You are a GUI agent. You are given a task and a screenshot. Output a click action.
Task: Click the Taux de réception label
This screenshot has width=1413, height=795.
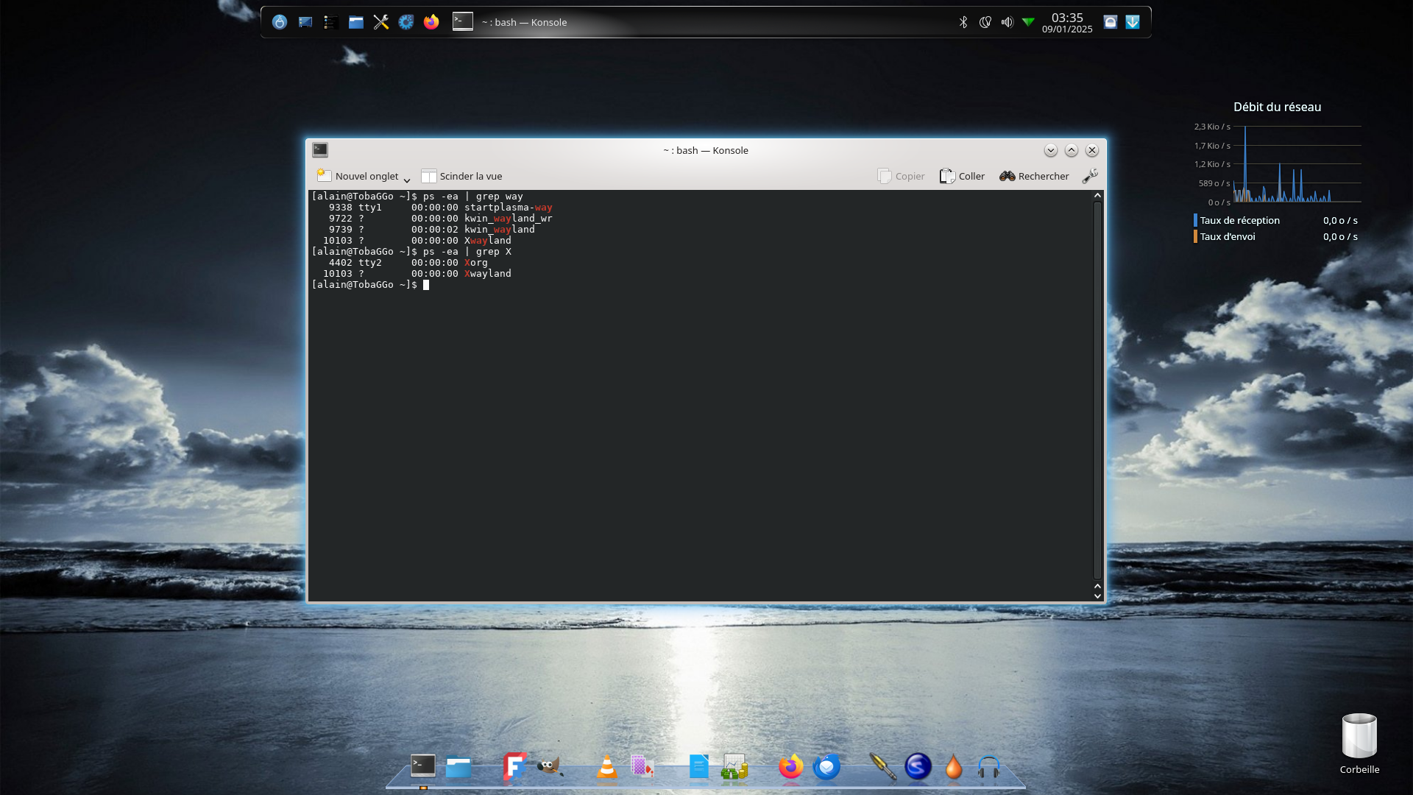coord(1239,220)
